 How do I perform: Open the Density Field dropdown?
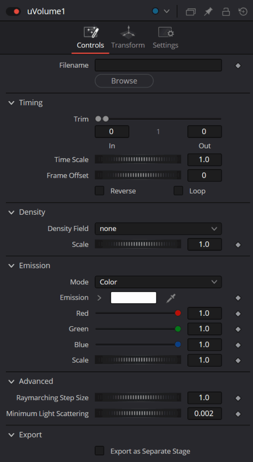158,229
